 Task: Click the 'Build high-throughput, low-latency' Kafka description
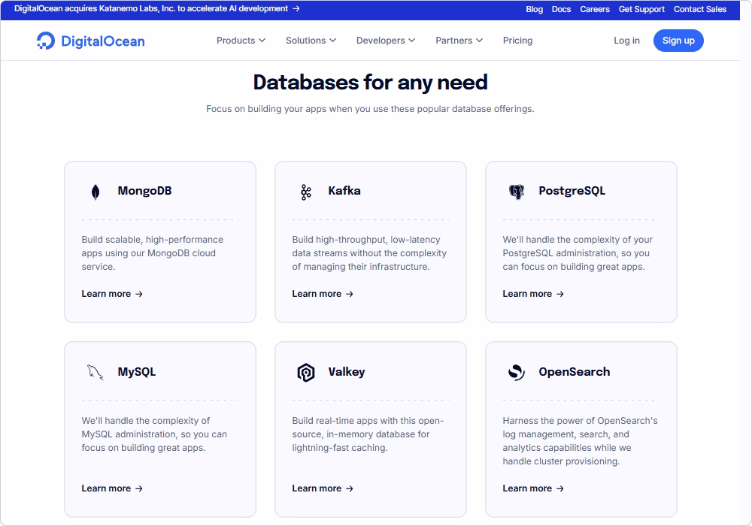coord(369,253)
